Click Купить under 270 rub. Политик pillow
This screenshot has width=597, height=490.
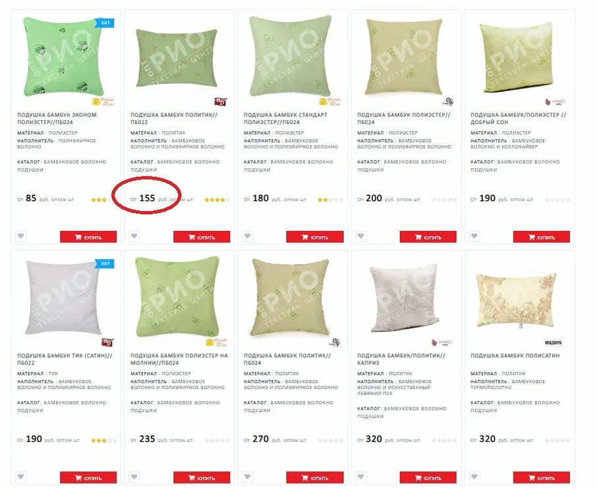point(315,478)
